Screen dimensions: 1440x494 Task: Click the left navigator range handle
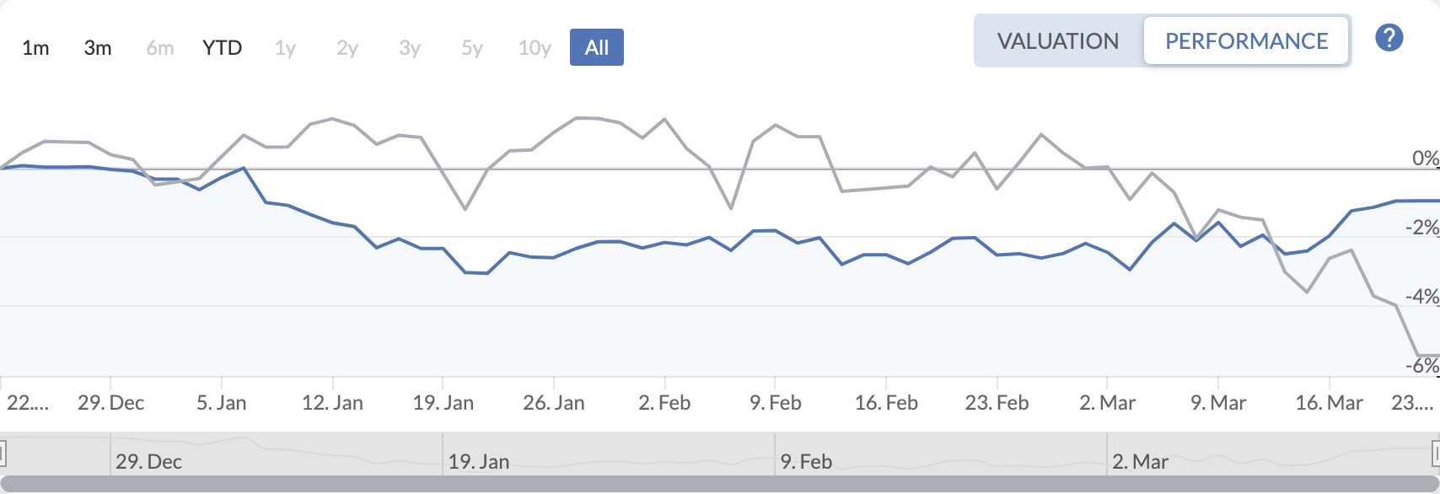3,454
